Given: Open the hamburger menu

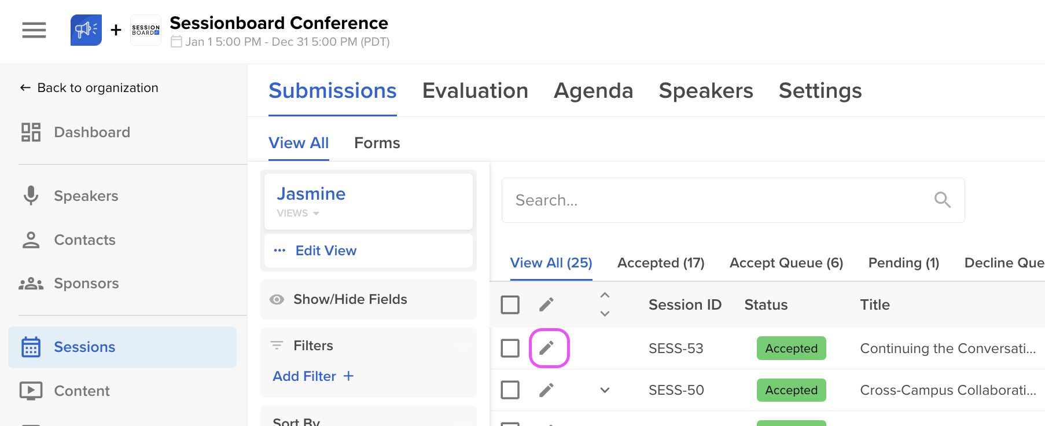Looking at the screenshot, I should 34,30.
